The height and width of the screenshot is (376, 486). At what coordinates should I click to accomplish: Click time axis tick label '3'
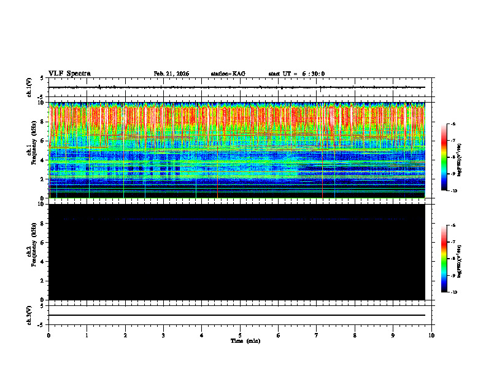163,335
